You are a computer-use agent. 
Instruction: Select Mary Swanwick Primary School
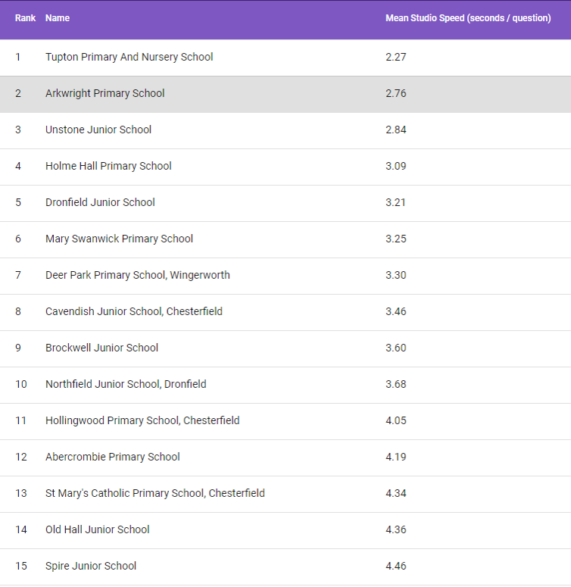pyautogui.click(x=119, y=239)
